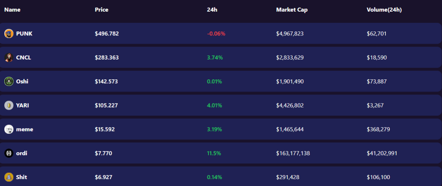442x186 pixels.
Task: Open the PUNK token name link
Action: pos(24,34)
